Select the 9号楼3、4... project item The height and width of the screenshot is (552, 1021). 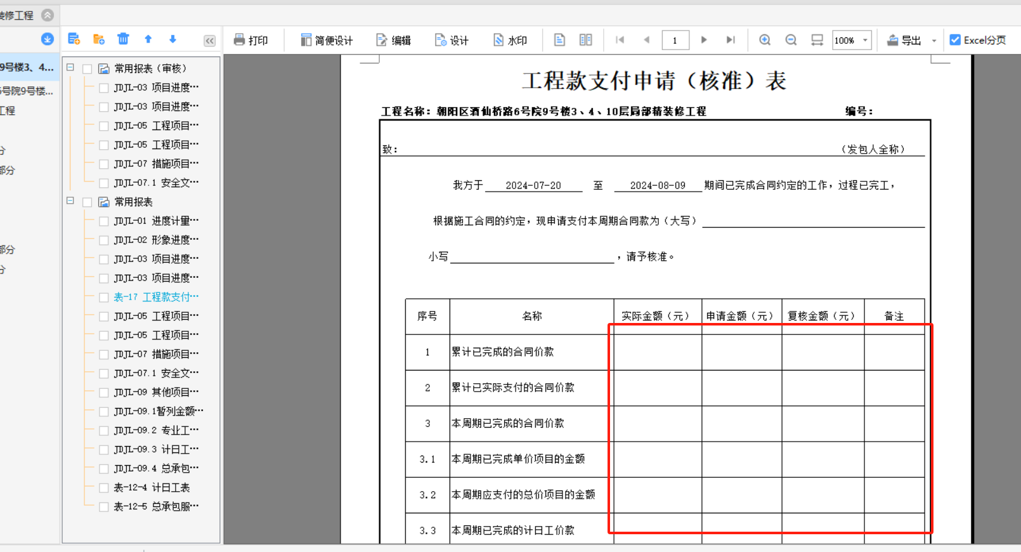coord(29,67)
